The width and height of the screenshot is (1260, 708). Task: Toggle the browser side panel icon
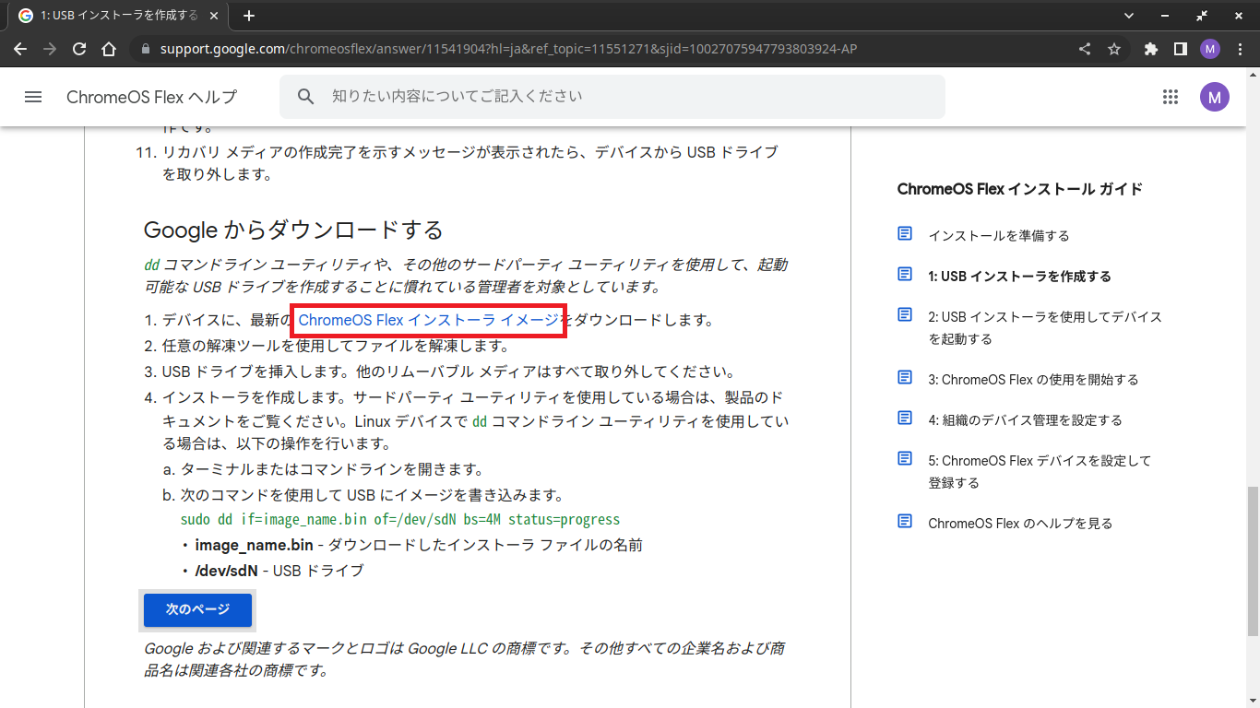(x=1180, y=49)
